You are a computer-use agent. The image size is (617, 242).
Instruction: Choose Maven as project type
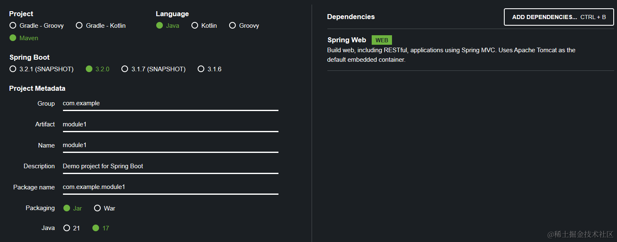point(24,38)
